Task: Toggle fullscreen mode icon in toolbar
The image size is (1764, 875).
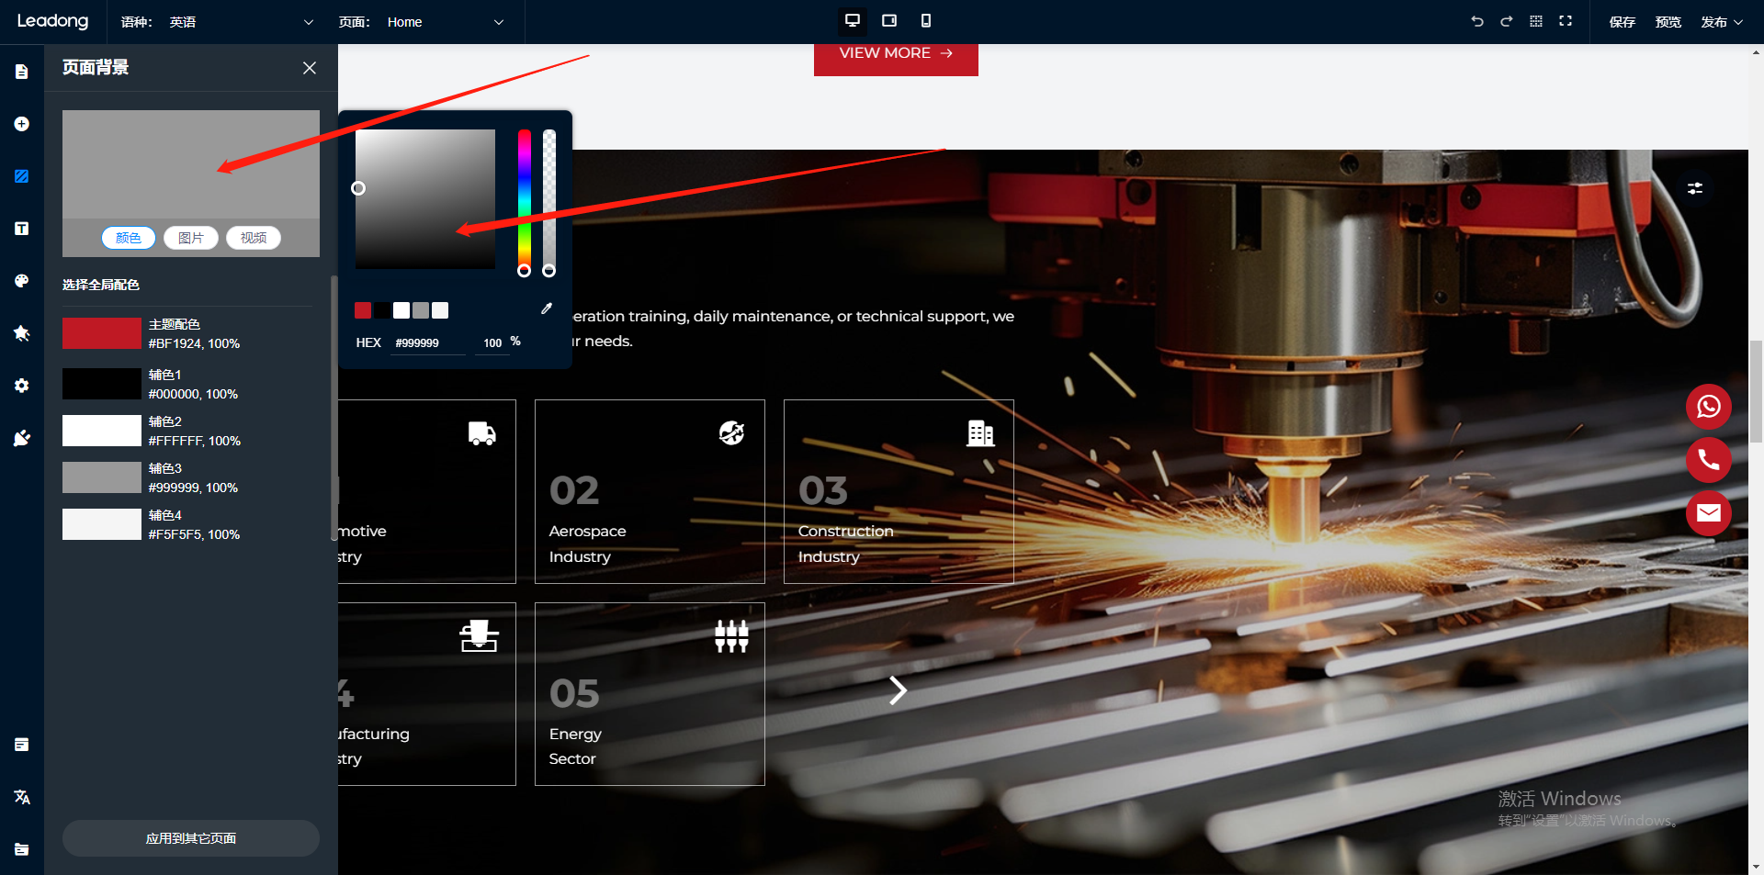Action: [x=1566, y=21]
